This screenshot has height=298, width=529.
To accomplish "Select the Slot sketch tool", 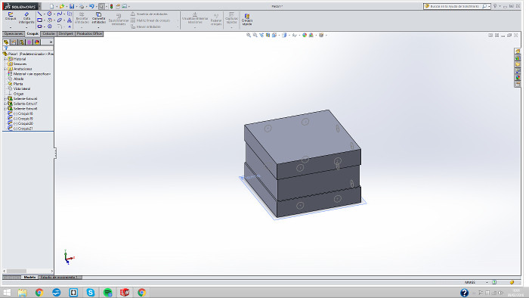I will [x=40, y=26].
